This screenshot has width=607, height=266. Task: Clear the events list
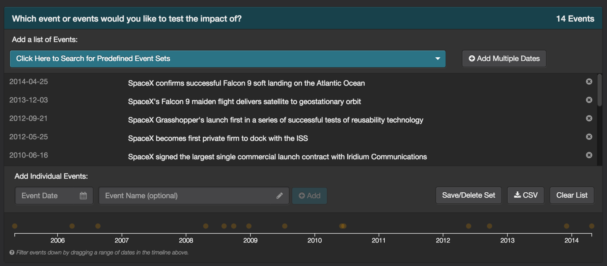(572, 195)
